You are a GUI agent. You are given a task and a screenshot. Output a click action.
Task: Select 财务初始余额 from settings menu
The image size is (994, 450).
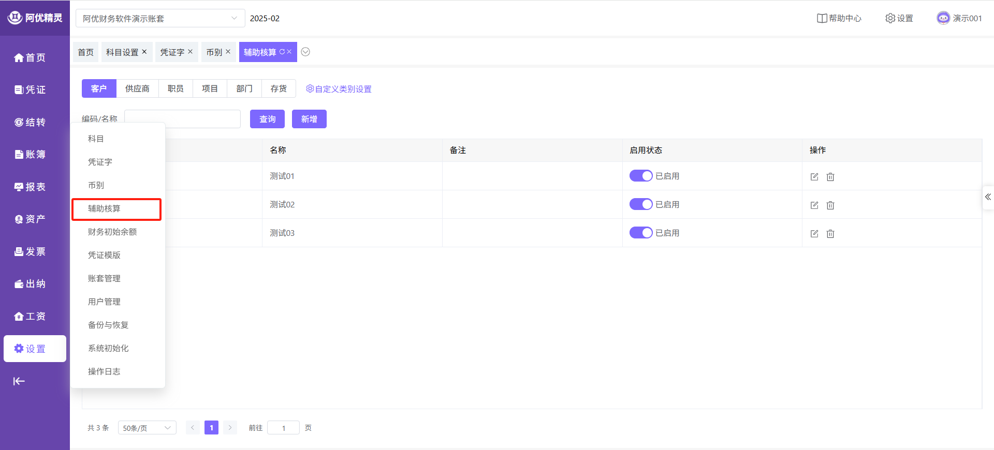click(x=112, y=232)
